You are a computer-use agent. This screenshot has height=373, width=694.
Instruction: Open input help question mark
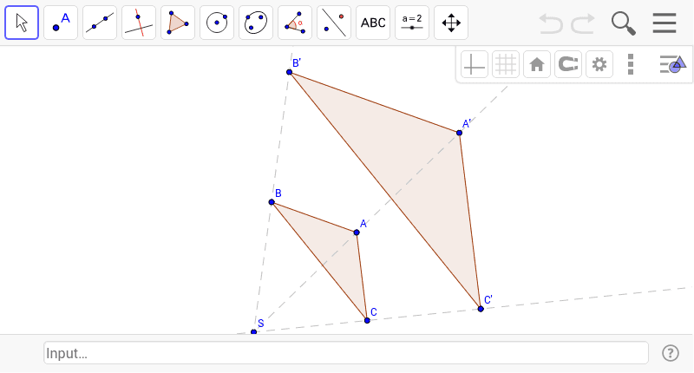[671, 353]
